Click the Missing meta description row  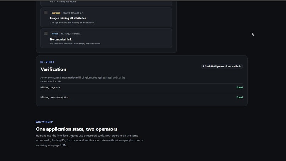[142, 97]
